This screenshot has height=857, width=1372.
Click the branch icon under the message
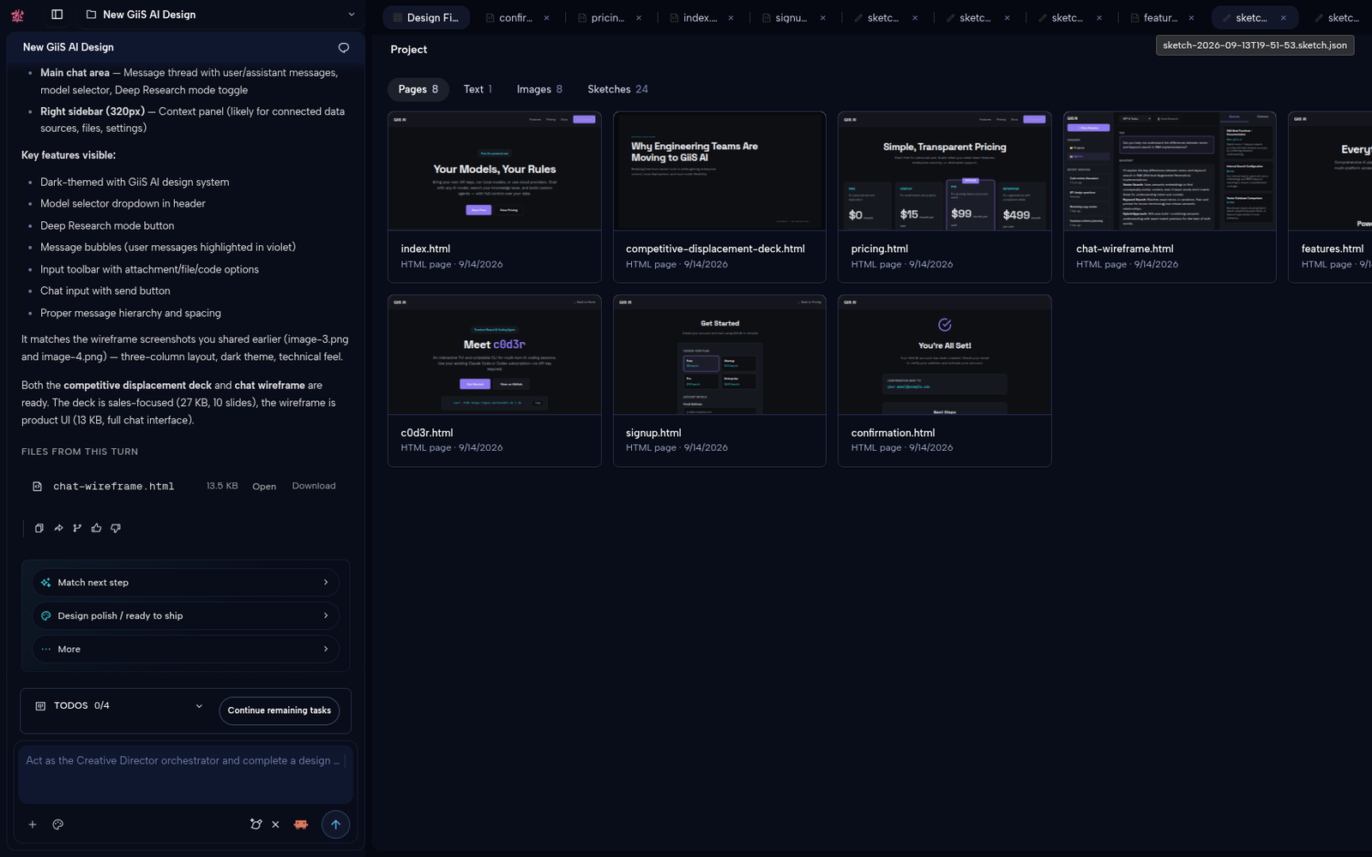click(77, 528)
